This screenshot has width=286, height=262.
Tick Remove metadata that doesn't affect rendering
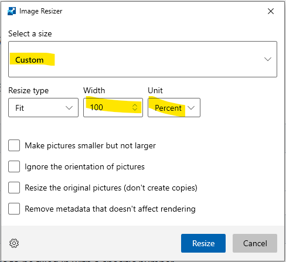14,209
